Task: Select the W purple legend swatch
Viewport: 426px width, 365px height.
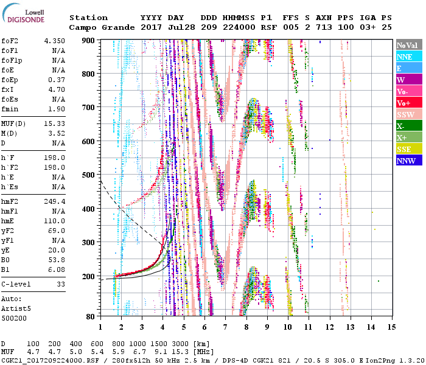Action: tap(408, 80)
